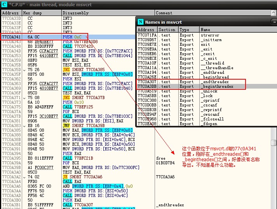Click the Disassembly column header
Image resolution: width=277 pixels, height=209 pixels.
108,13
